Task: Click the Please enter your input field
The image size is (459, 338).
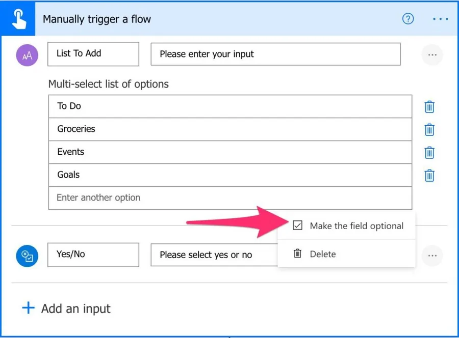Action: click(x=275, y=54)
